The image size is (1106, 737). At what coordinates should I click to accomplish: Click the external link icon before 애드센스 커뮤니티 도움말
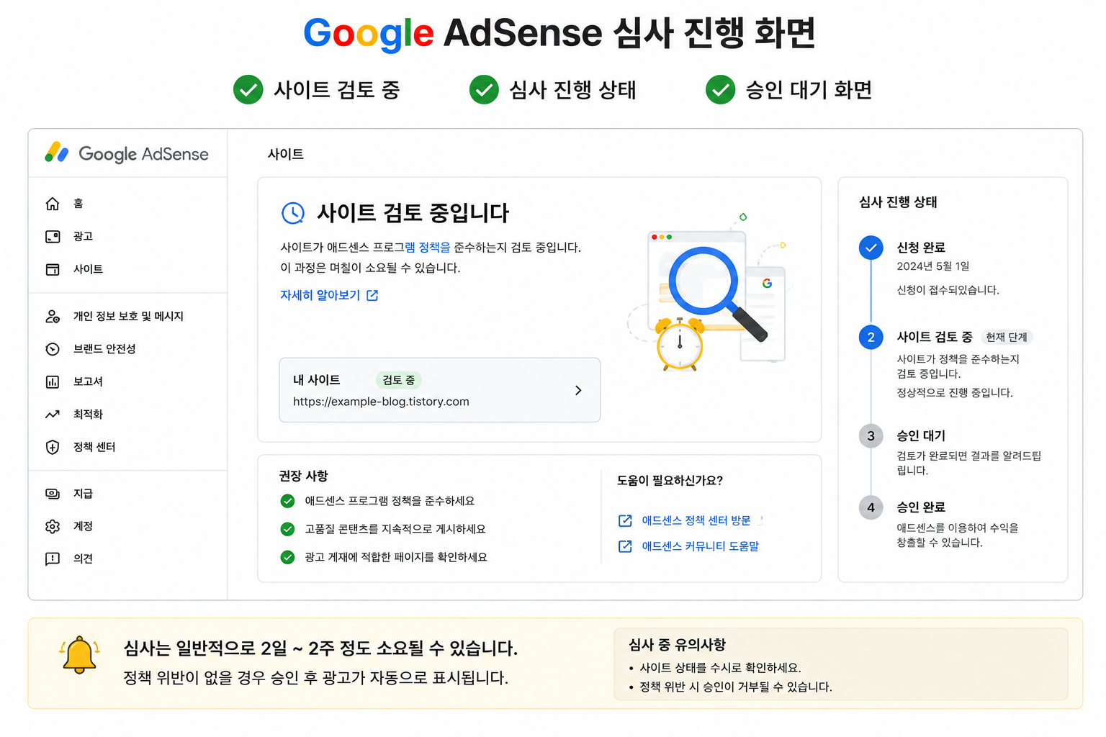tap(625, 546)
